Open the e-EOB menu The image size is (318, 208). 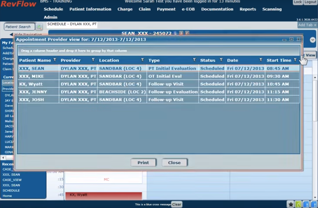(188, 9)
